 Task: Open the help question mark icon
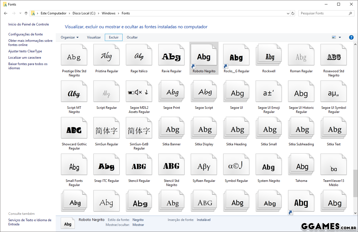click(351, 37)
